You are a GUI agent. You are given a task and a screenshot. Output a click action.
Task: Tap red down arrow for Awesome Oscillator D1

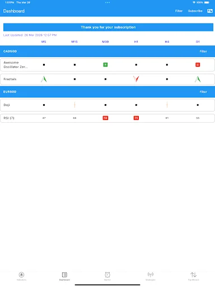tap(198, 64)
